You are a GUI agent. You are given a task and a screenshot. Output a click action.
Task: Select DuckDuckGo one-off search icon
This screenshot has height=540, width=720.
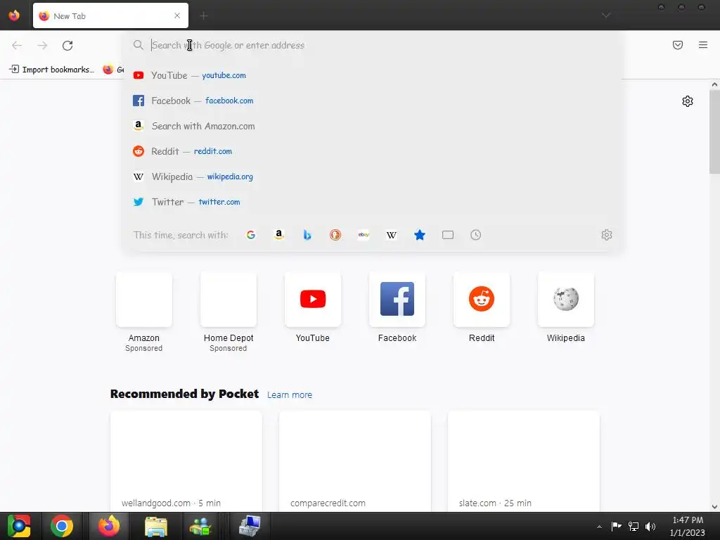pos(335,235)
